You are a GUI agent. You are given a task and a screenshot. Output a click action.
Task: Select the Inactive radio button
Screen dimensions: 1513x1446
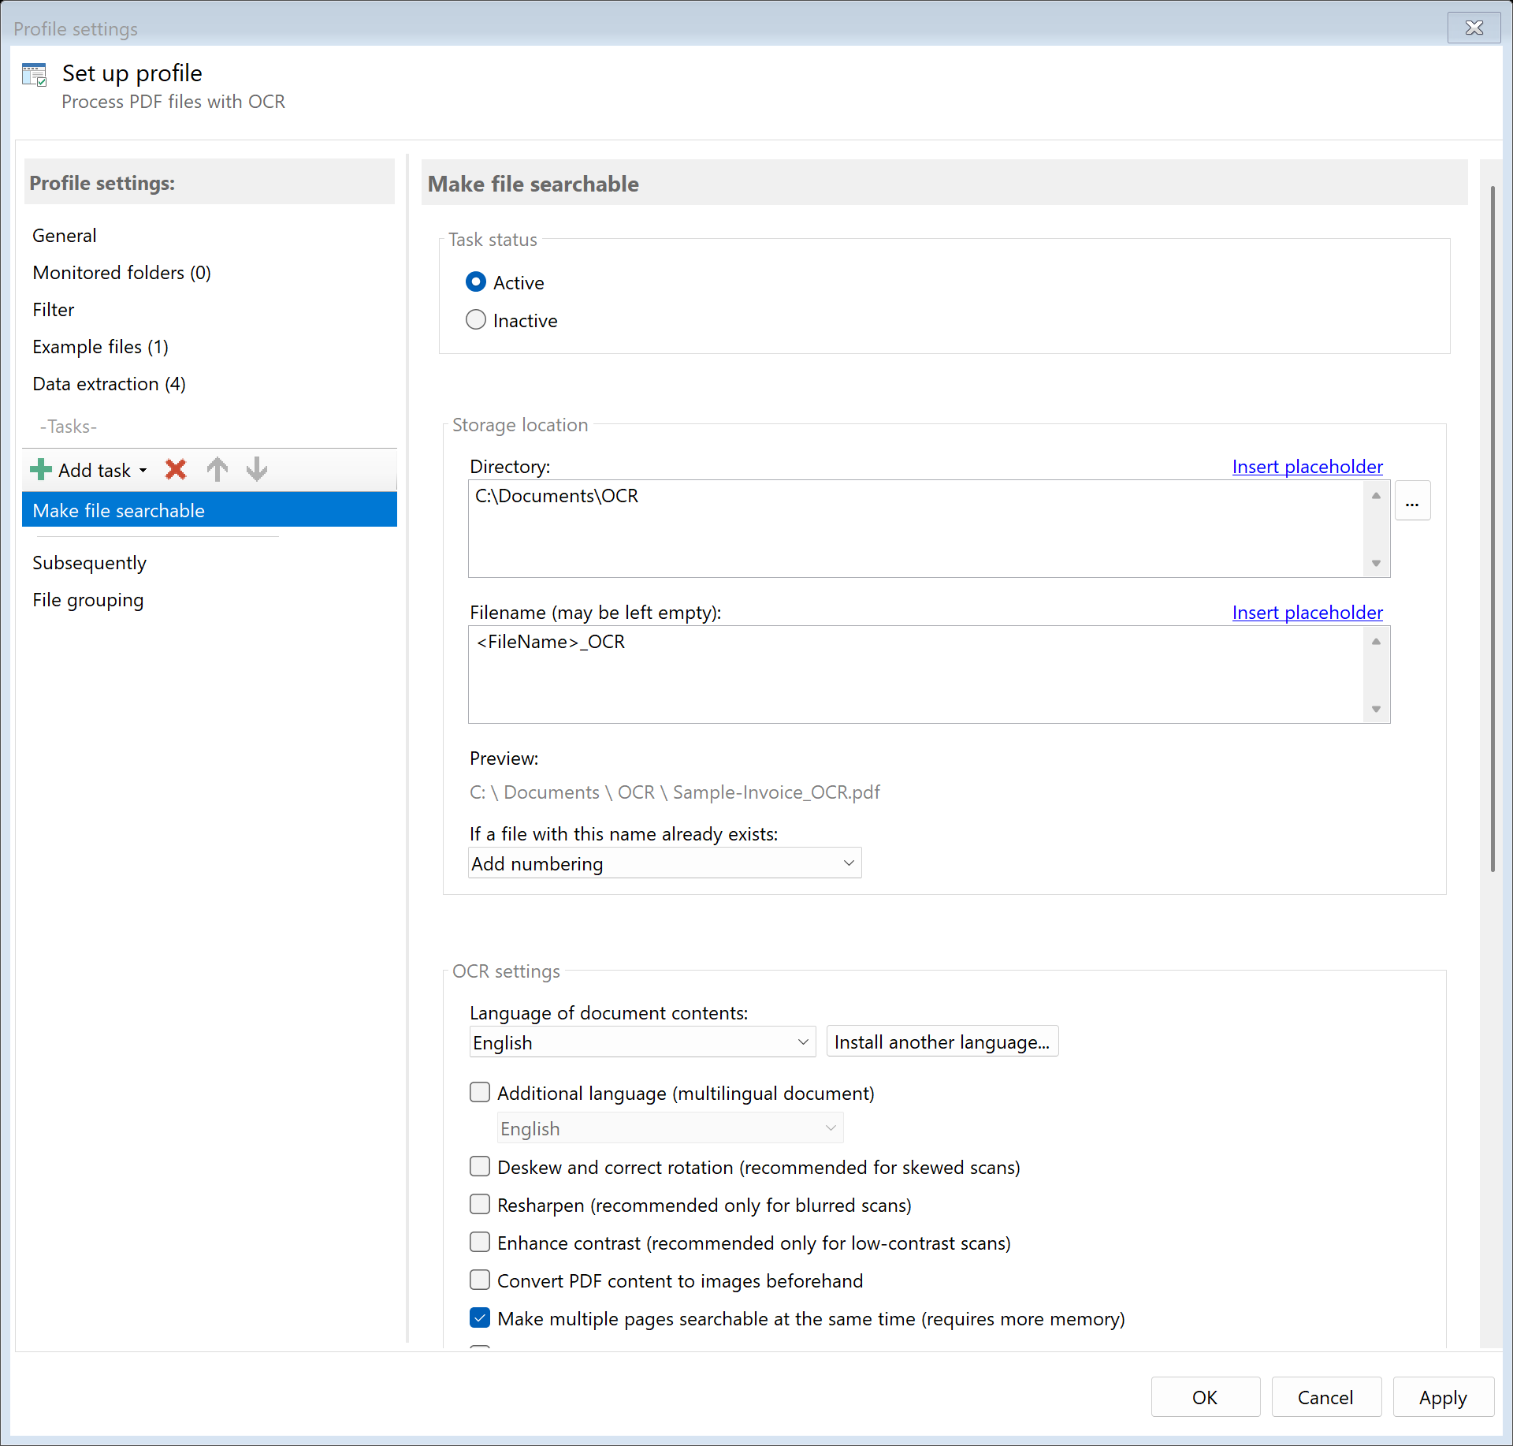(x=476, y=320)
